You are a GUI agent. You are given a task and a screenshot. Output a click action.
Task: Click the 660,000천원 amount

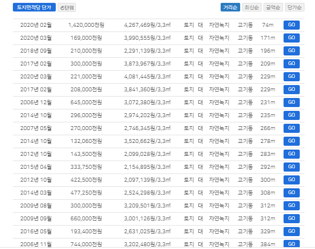pyautogui.click(x=86, y=218)
